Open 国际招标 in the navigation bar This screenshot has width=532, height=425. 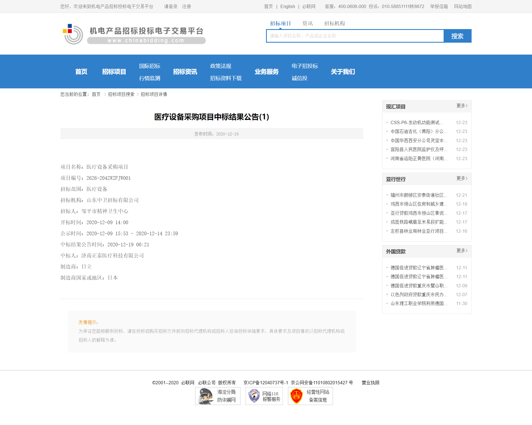click(x=150, y=66)
